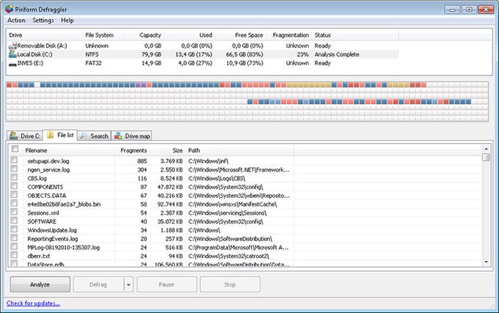
Task: Check the box for setupapi.dev.log
Action: coord(14,160)
